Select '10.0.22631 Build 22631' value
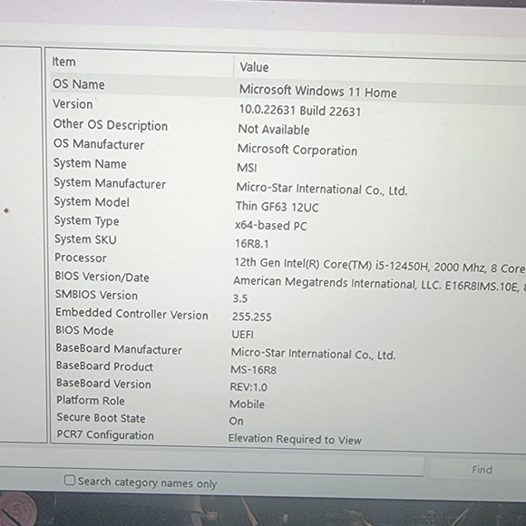The width and height of the screenshot is (526, 526). tap(300, 111)
